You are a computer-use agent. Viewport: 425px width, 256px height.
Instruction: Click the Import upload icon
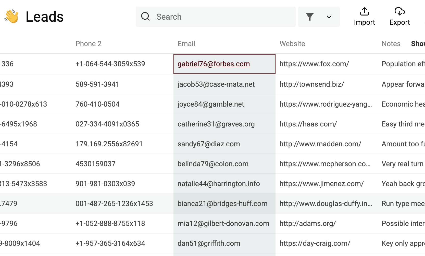tap(364, 12)
